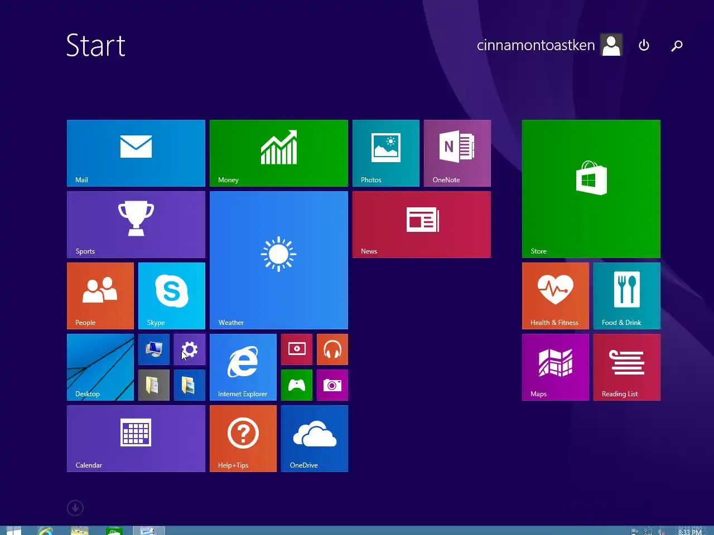Image resolution: width=714 pixels, height=535 pixels.
Task: Open the Music headphones tile
Action: point(332,349)
